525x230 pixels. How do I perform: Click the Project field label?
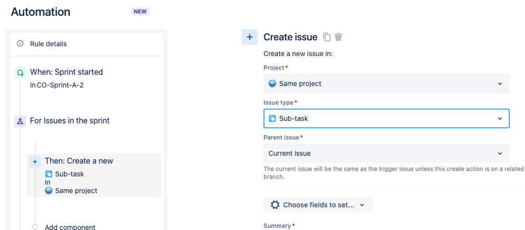274,68
